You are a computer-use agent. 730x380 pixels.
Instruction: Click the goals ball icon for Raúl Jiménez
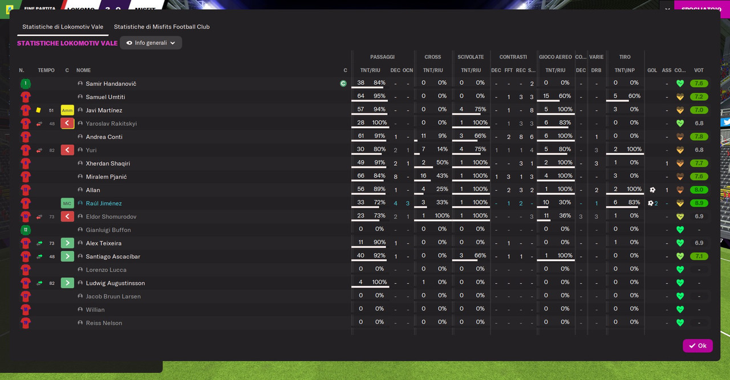tap(650, 203)
